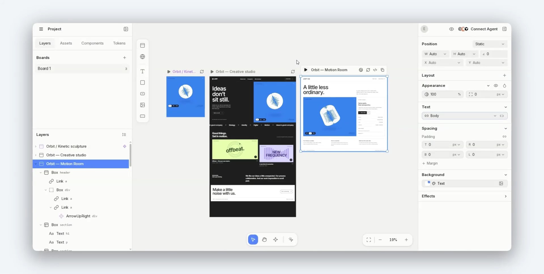Viewport: 544px width, 274px height.
Task: Expand the Orbit / Kinetic sculpture layer
Action: pyautogui.click(x=36, y=147)
